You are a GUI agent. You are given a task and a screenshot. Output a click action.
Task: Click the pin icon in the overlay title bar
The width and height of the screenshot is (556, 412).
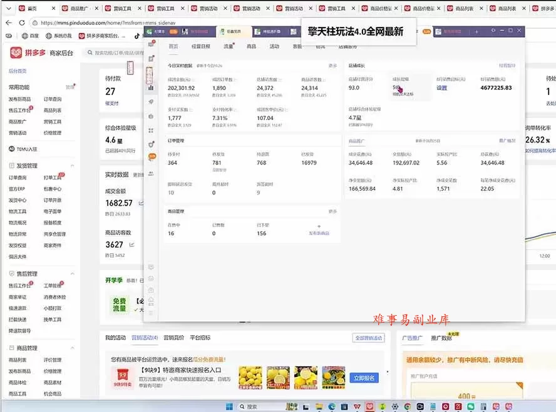pos(493,31)
